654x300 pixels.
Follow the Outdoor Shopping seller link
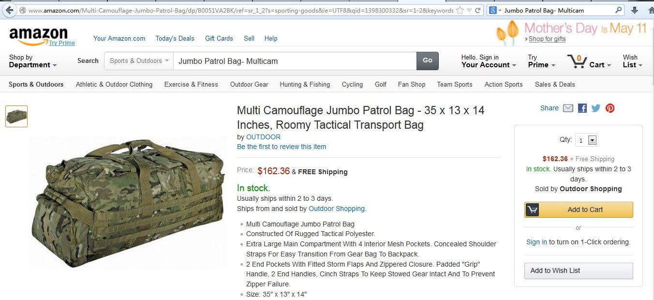point(337,209)
